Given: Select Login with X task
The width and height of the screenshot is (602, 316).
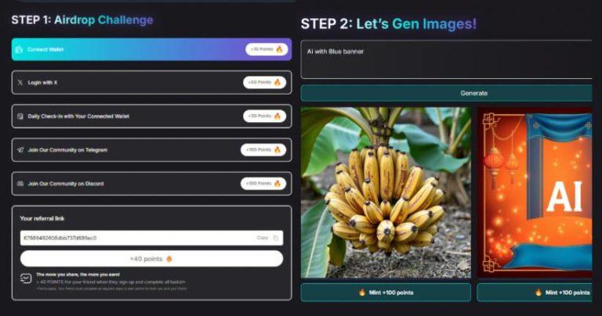Looking at the screenshot, I should pyautogui.click(x=151, y=82).
